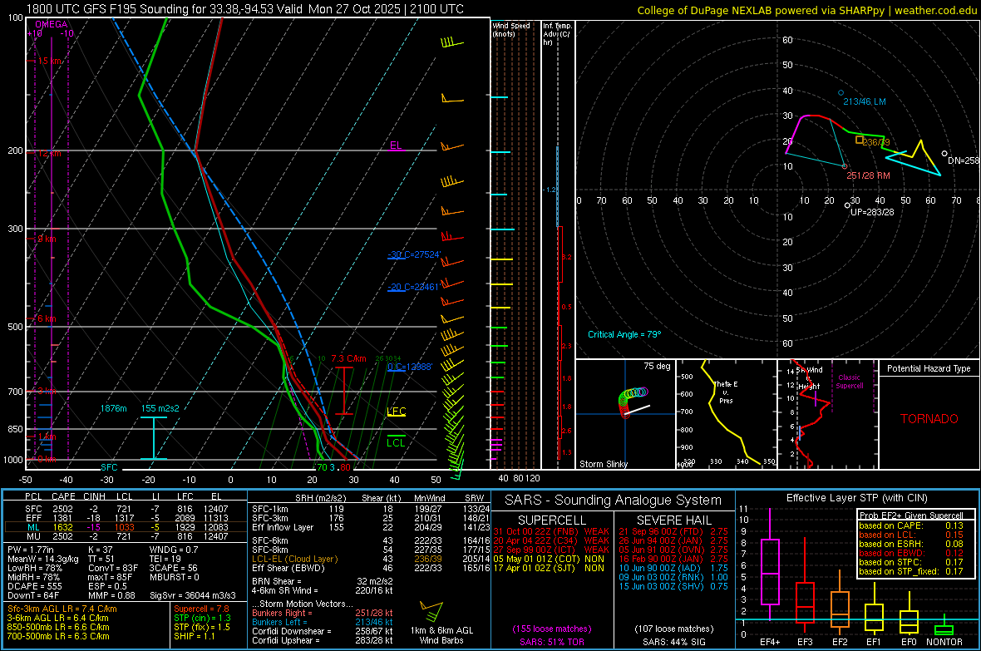Click the based on STP_fixed: 0.17 probability
Image resolution: width=981 pixels, height=651 pixels.
(911, 571)
